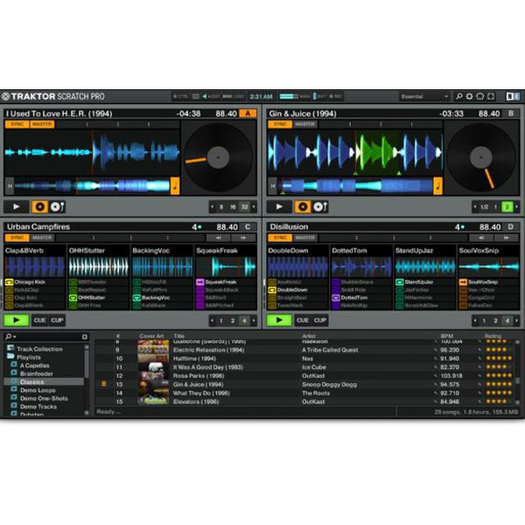Open the Brainfeeder playlist
525x525 pixels.
coord(37,374)
